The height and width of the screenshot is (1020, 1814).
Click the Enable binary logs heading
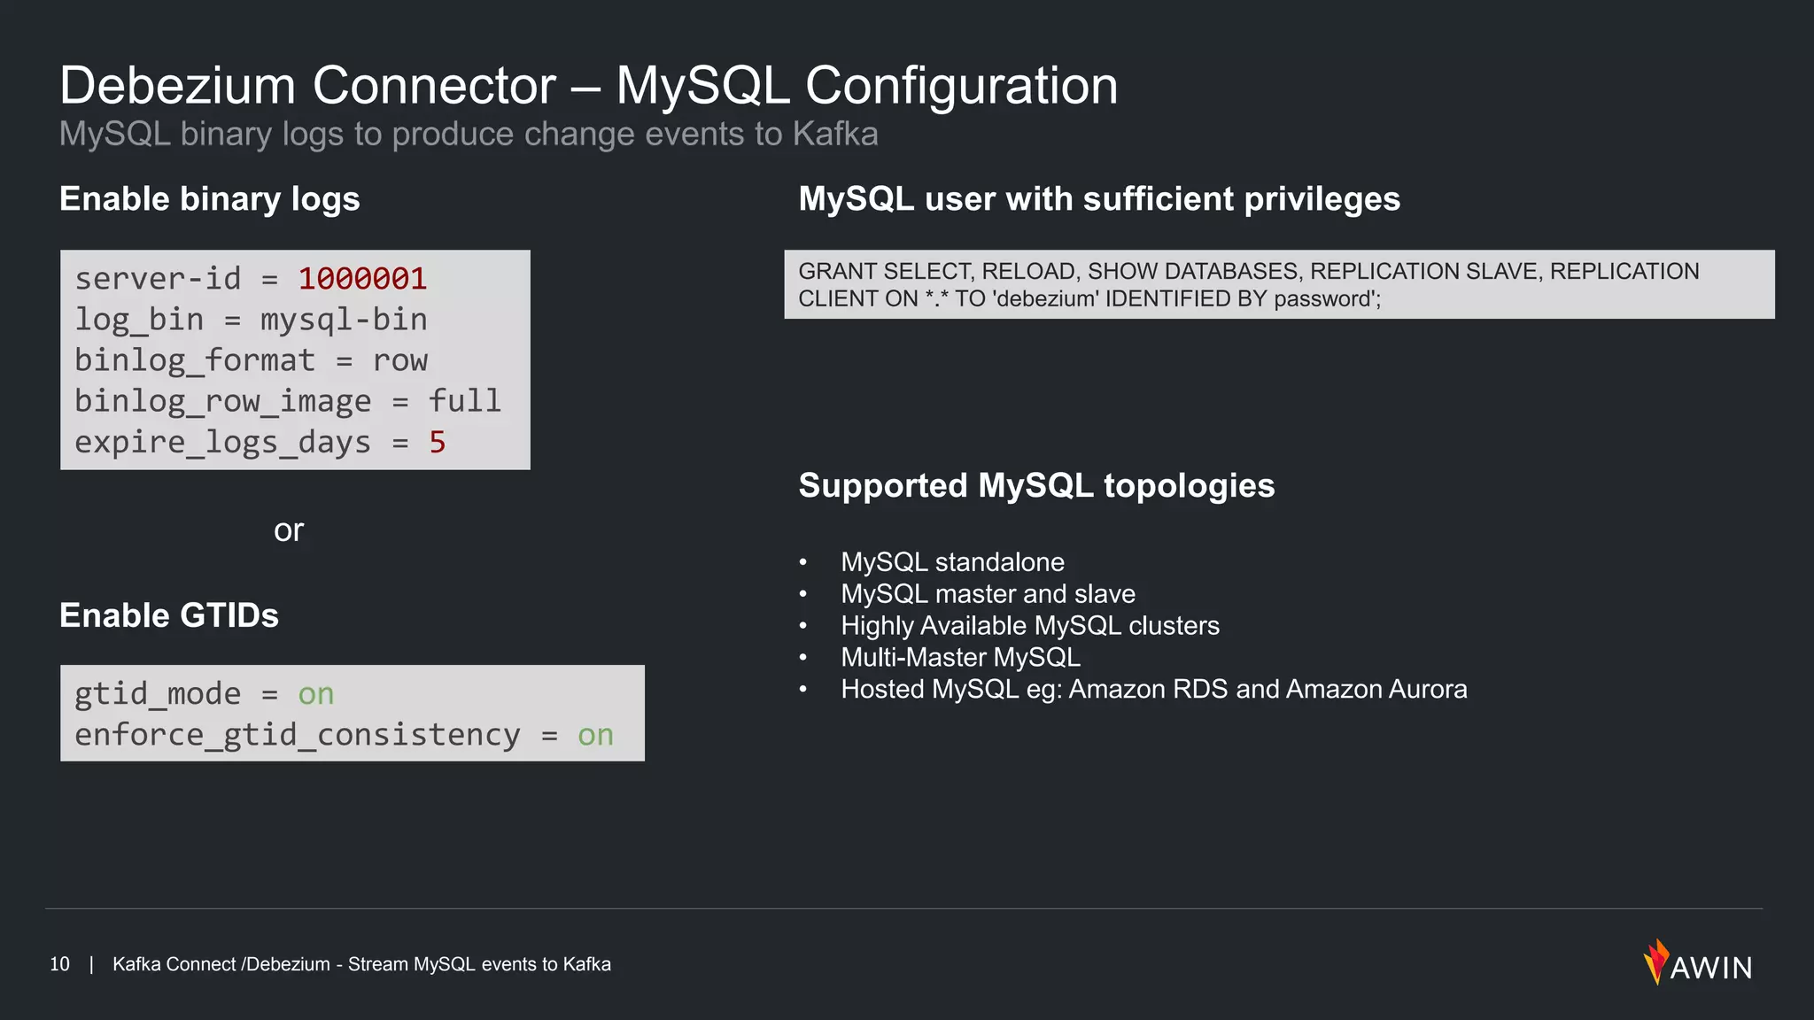coord(210,199)
